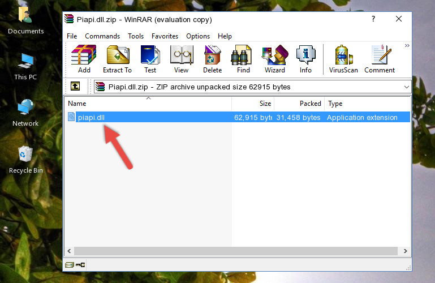The image size is (435, 283).
Task: Click the 31,458 bytes packed value
Action: (298, 117)
